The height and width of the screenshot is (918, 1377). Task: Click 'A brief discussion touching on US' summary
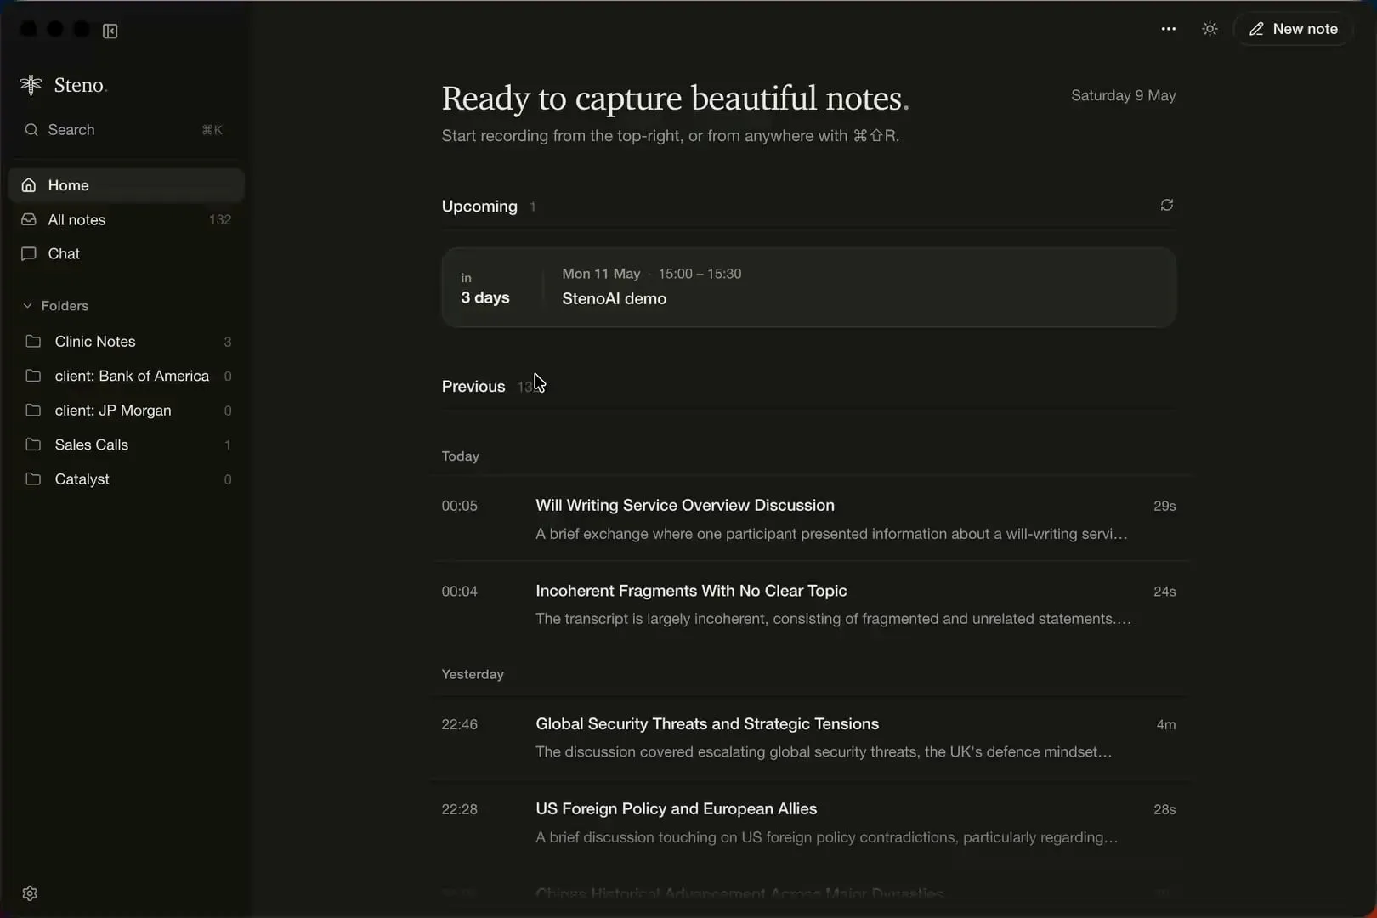(x=826, y=837)
